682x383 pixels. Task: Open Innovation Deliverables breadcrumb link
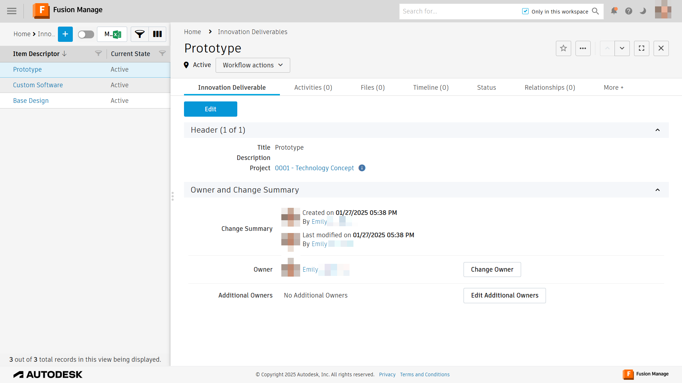253,32
